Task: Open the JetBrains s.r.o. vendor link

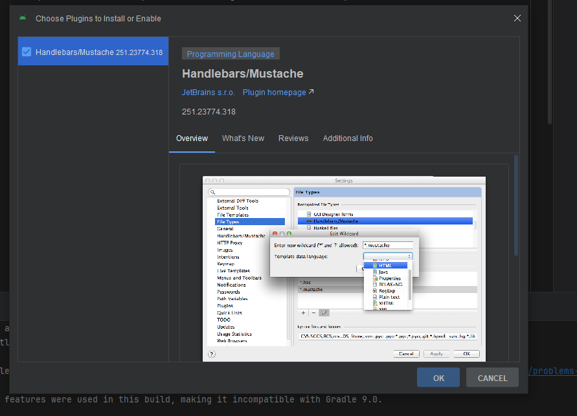Action: click(x=208, y=93)
